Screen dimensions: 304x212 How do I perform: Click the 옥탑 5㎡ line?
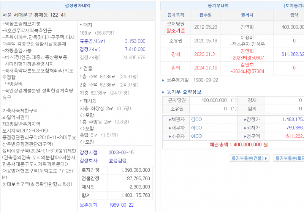[99, 135]
